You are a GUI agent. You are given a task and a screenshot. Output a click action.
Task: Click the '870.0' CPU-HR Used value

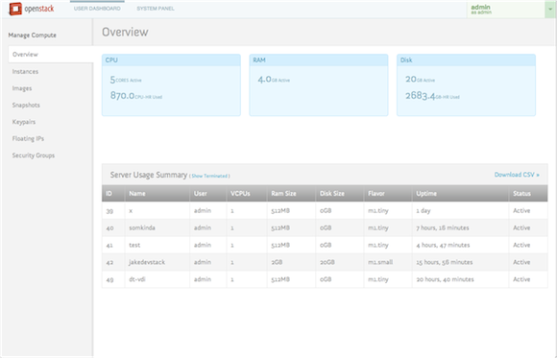point(122,96)
